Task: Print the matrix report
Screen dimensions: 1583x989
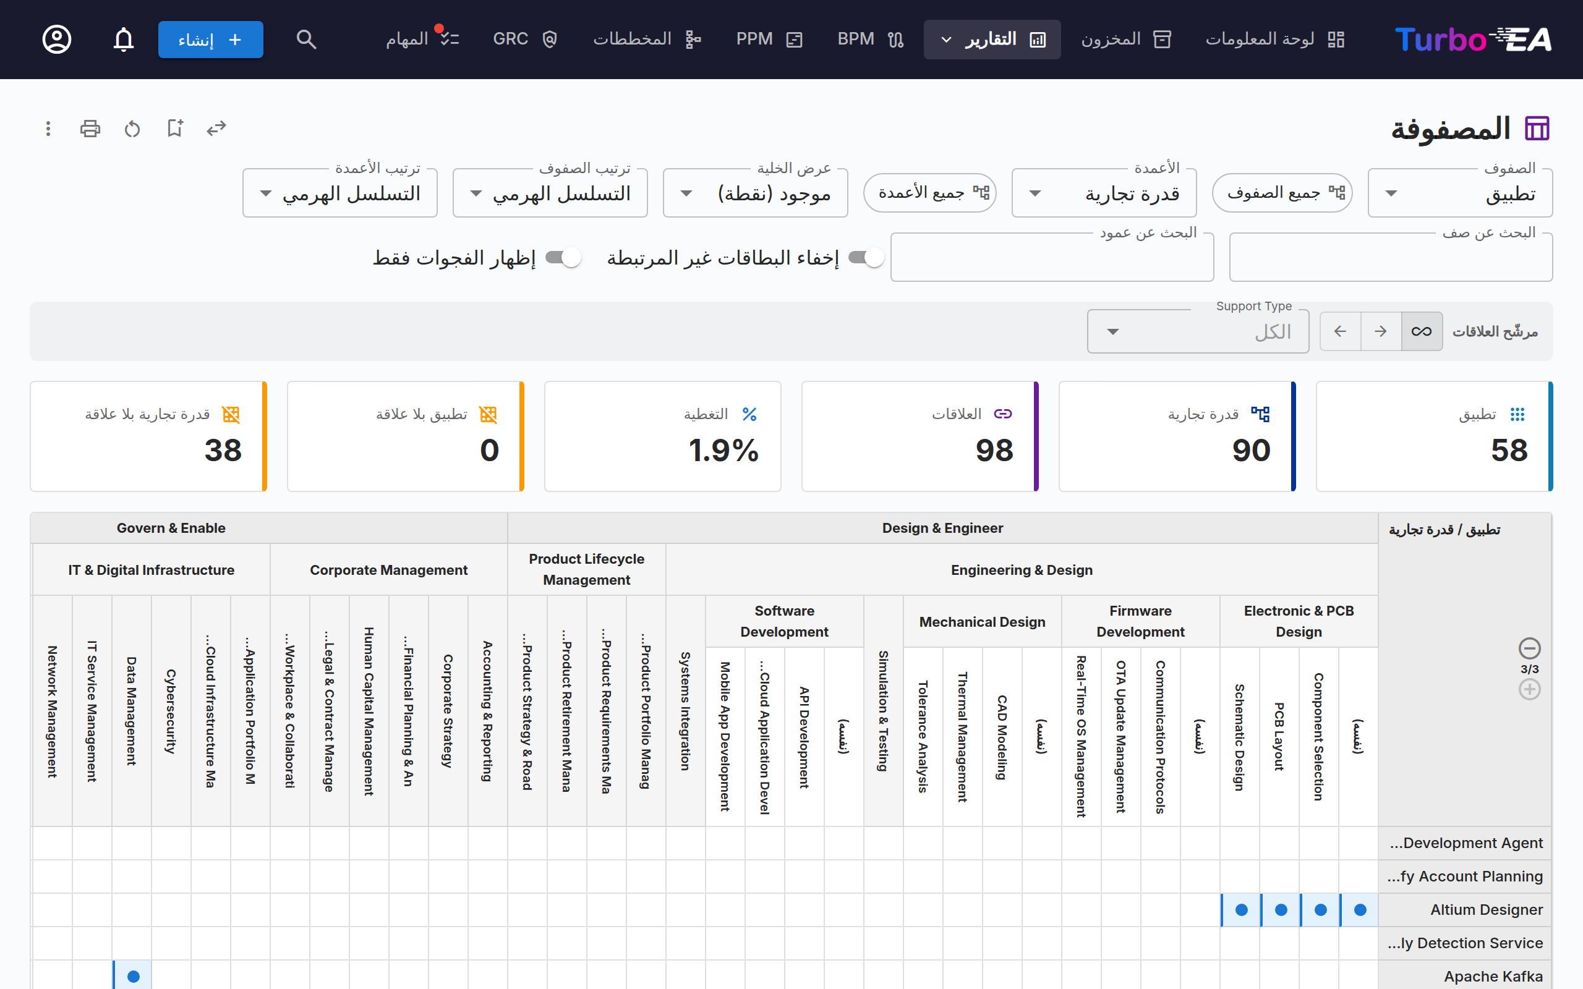Action: pyautogui.click(x=90, y=128)
